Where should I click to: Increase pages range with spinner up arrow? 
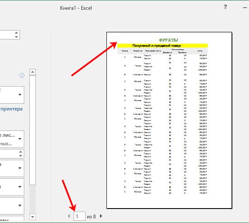pyautogui.click(x=21, y=152)
